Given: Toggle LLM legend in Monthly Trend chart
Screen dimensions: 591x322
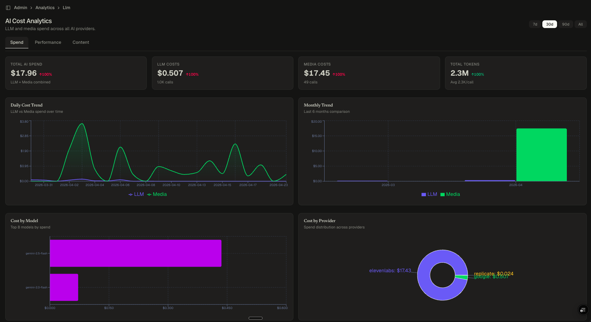Looking at the screenshot, I should 429,194.
